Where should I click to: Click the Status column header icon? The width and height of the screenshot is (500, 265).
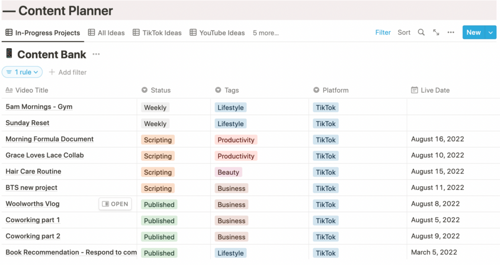(x=145, y=90)
